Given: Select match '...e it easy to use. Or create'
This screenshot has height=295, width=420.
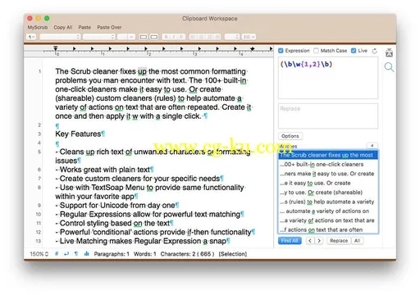Looking at the screenshot, I should [328, 183].
